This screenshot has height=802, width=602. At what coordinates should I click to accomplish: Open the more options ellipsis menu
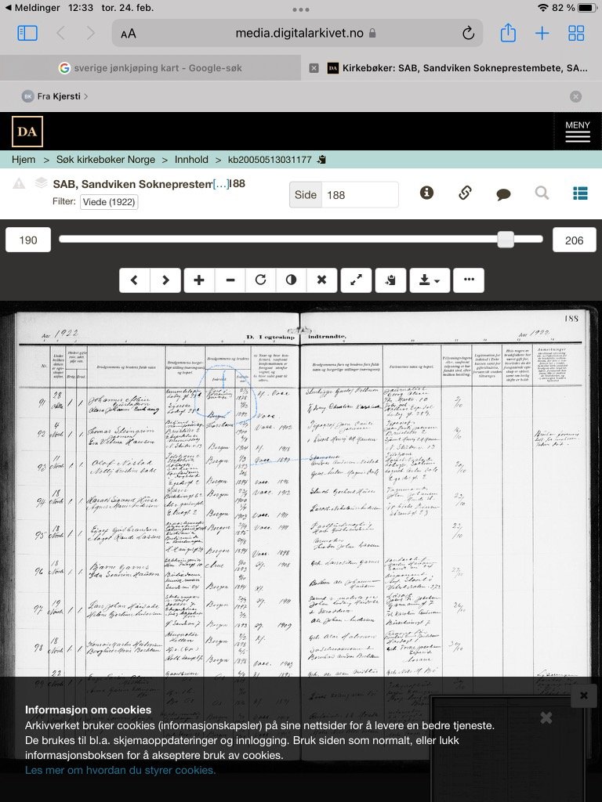pos(469,280)
